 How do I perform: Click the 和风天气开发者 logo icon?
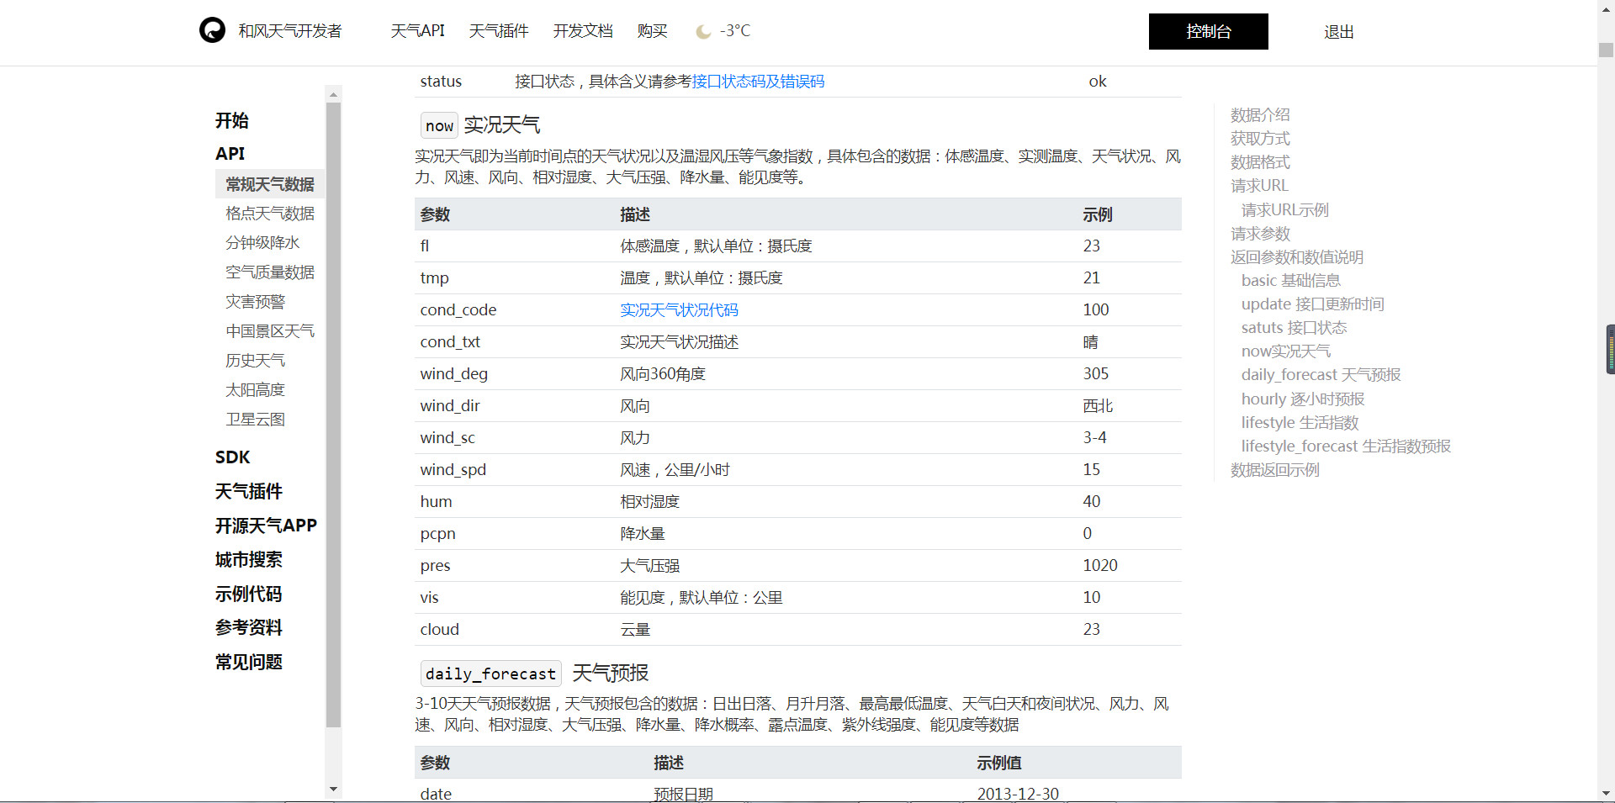212,30
